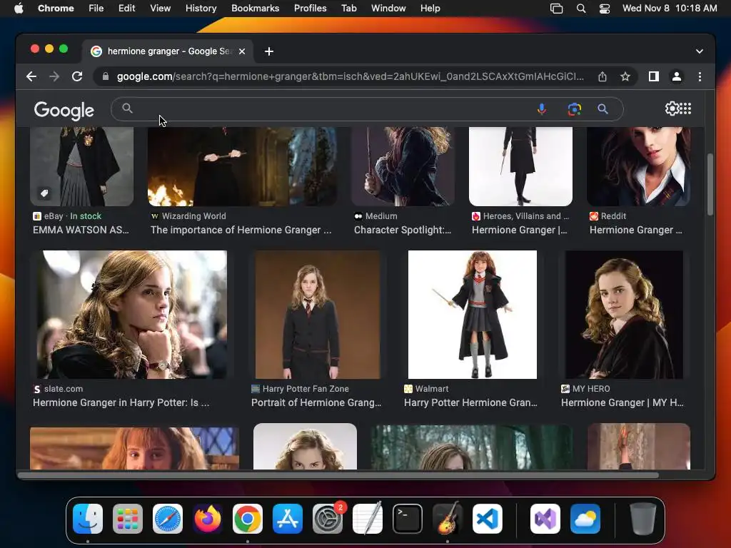Reload the current page
The image size is (731, 548).
(x=77, y=76)
